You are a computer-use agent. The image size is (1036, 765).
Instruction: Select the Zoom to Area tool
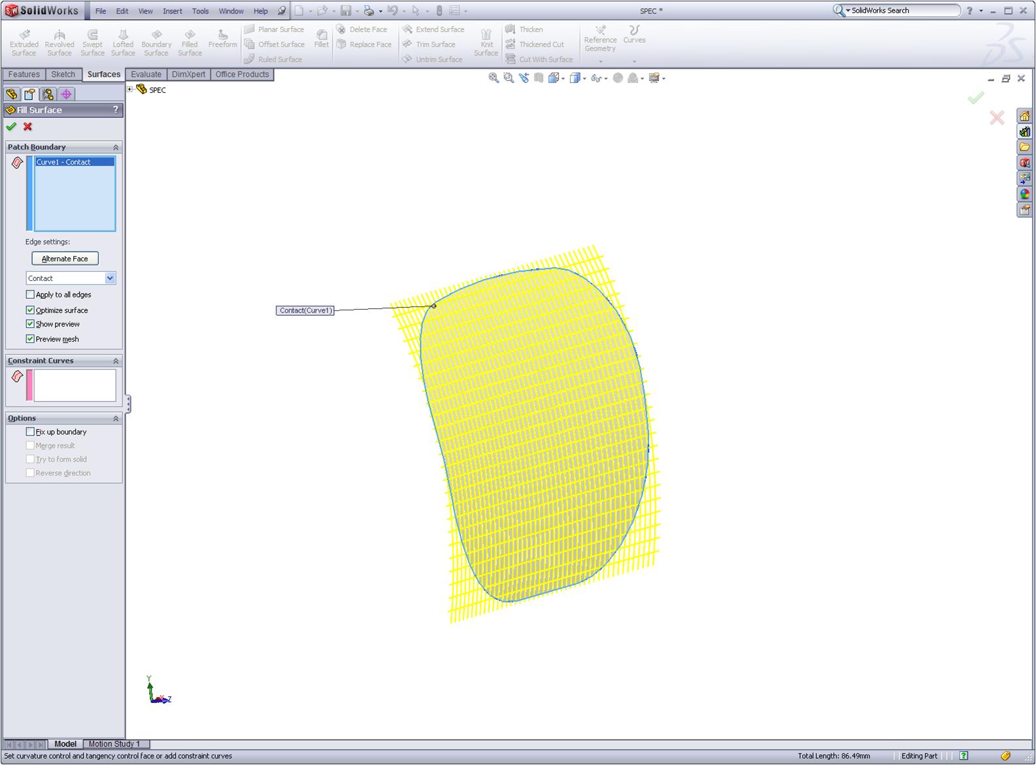(509, 78)
